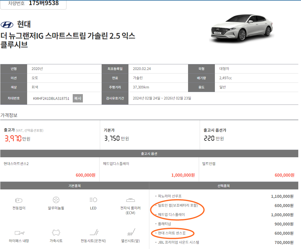Screen dimensions: 301x249
Task: Click the 900,000원 price for 플래티넘
Action: pyautogui.click(x=284, y=224)
